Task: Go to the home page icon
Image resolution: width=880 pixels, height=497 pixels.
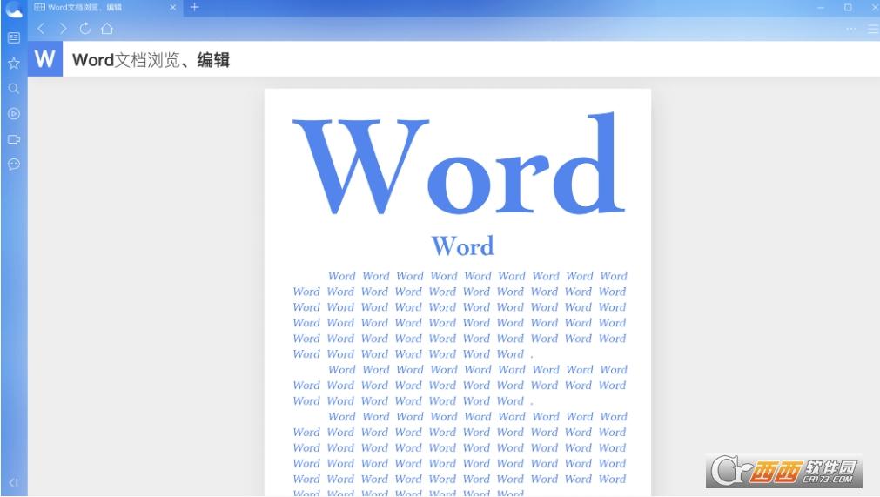Action: coord(107,28)
